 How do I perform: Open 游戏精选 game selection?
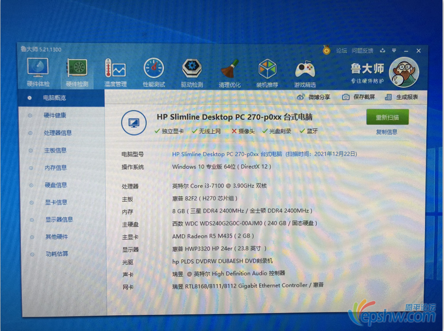coord(304,73)
